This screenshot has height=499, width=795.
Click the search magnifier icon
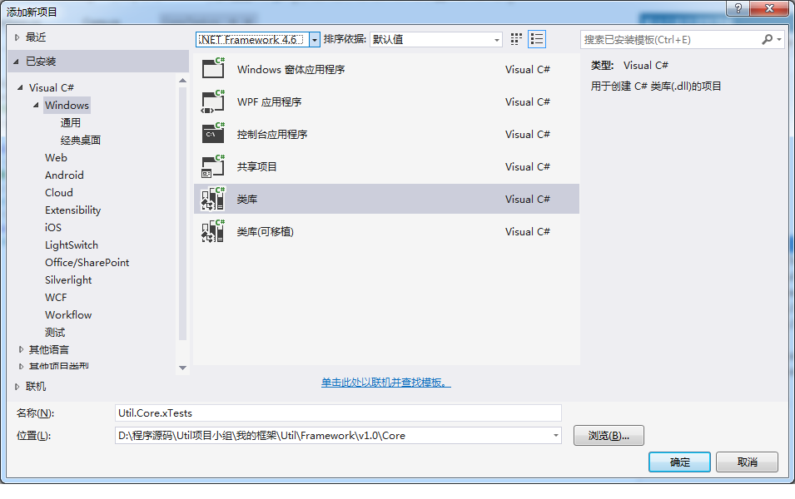point(768,39)
